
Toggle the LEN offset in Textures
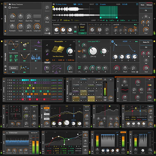click(x=82, y=33)
